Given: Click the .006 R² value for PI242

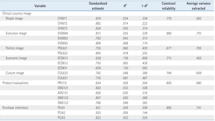Looking at the screenshot, I should (x=125, y=113).
